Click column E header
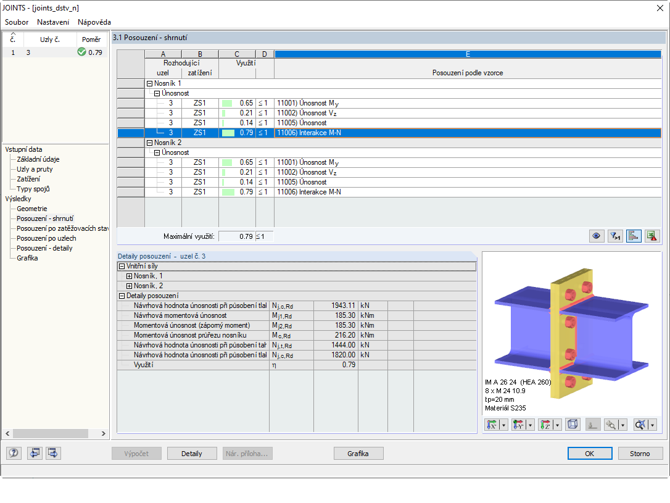The height and width of the screenshot is (503, 670). 468,54
